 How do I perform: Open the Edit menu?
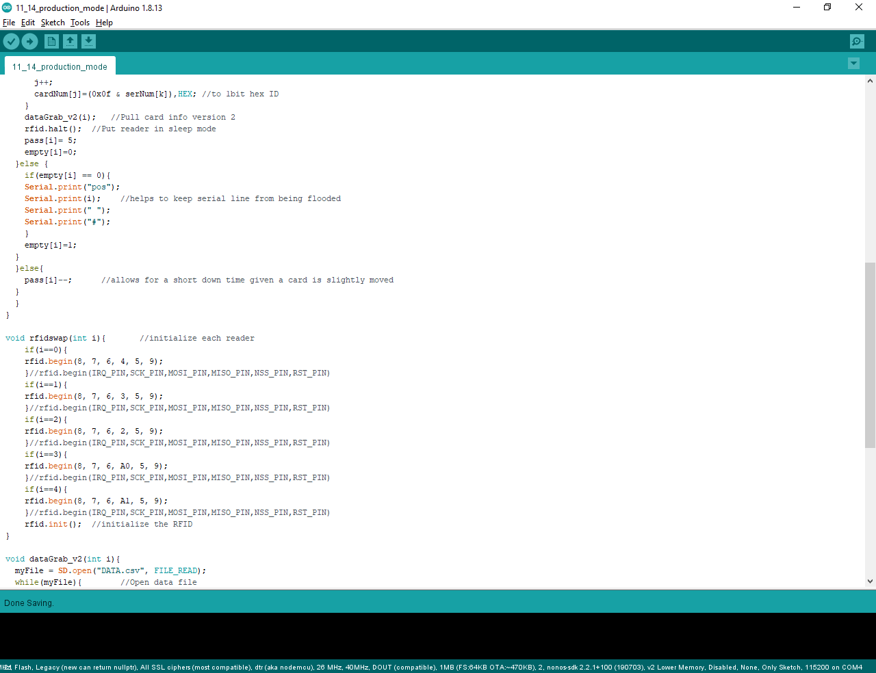pyautogui.click(x=28, y=23)
